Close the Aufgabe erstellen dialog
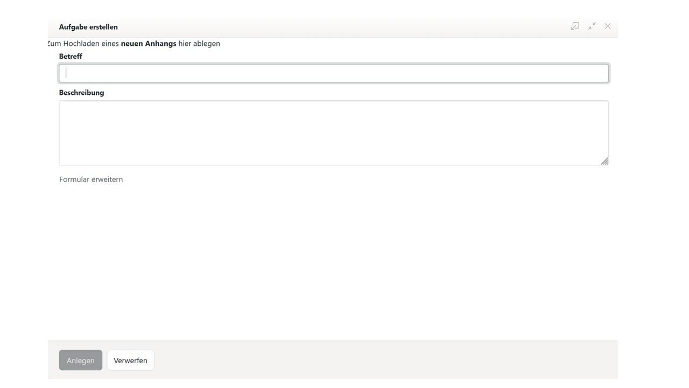Screen dimensions: 689x388 608,26
